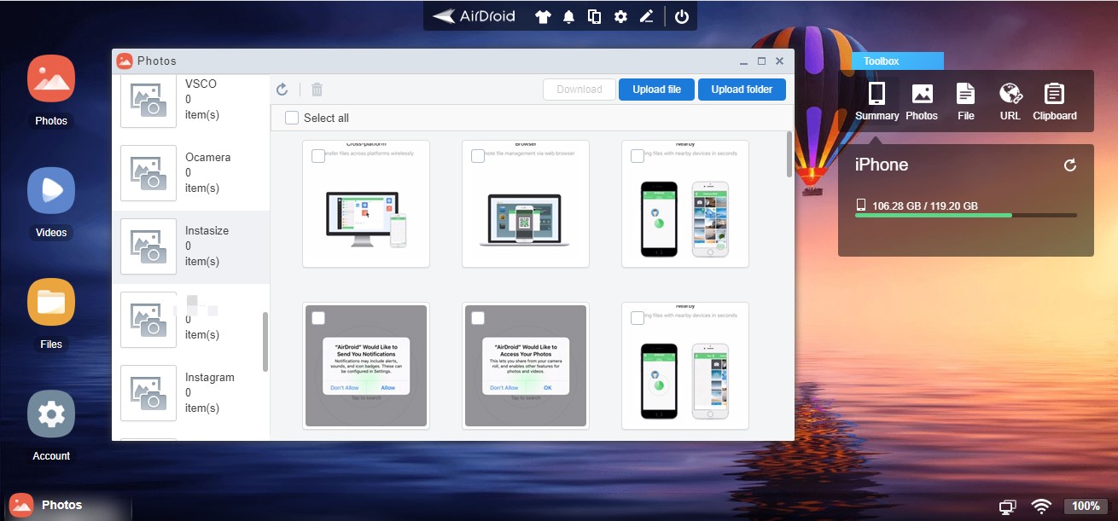The width and height of the screenshot is (1118, 521).
Task: Select the Toolbox Clipboard icon
Action: click(x=1055, y=101)
